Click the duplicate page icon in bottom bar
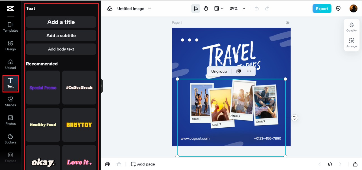Viewport: 362px width, 170px height. 107,164
